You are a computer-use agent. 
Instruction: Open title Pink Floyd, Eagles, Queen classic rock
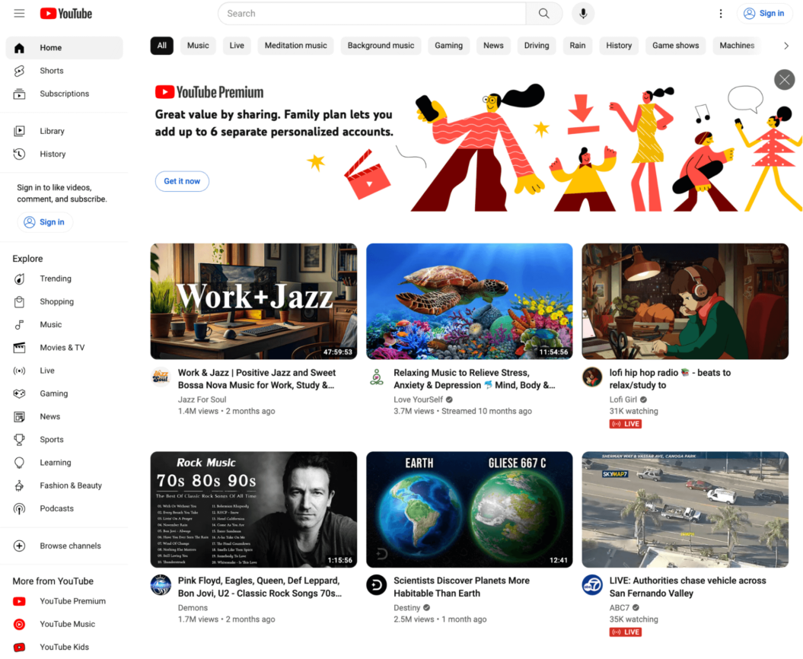(x=260, y=587)
